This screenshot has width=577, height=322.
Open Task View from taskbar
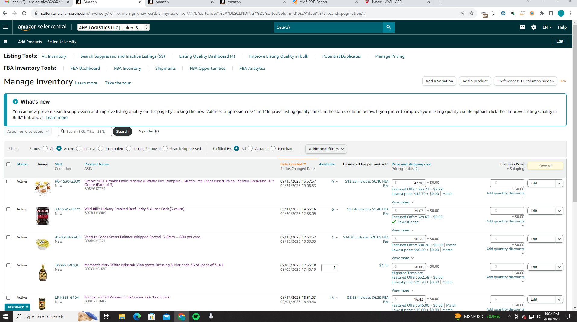[x=106, y=317]
